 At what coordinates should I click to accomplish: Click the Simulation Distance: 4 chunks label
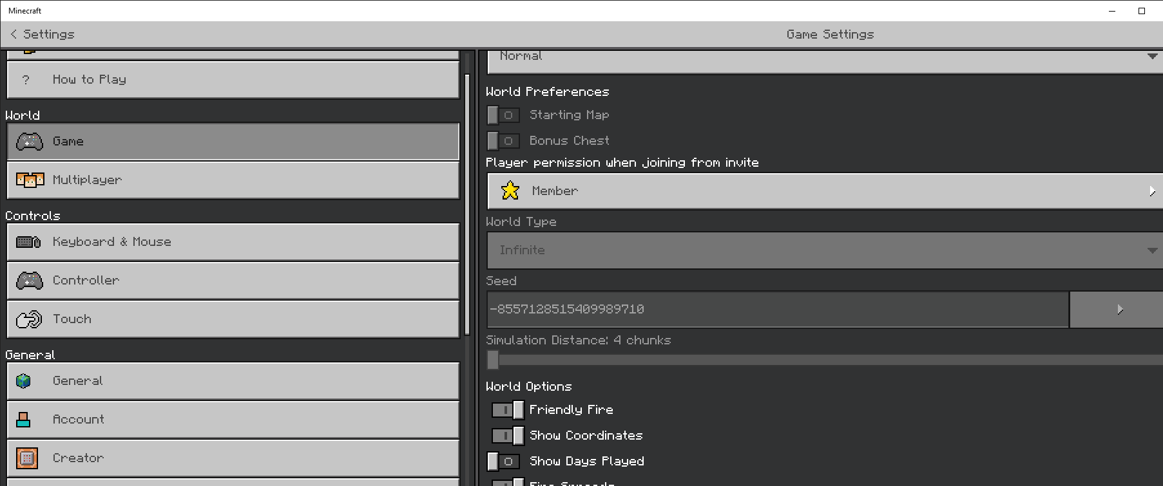(579, 341)
